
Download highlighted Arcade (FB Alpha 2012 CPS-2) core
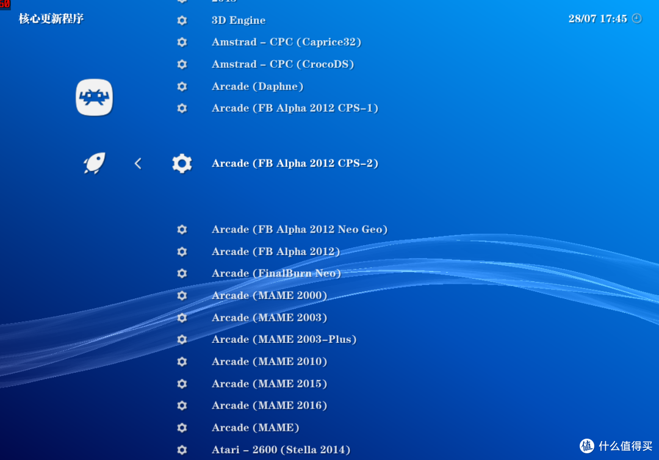(295, 164)
